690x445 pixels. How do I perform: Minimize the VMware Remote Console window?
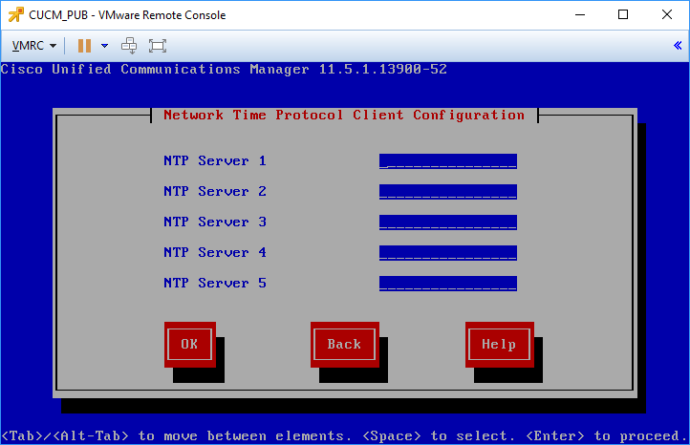coord(580,14)
